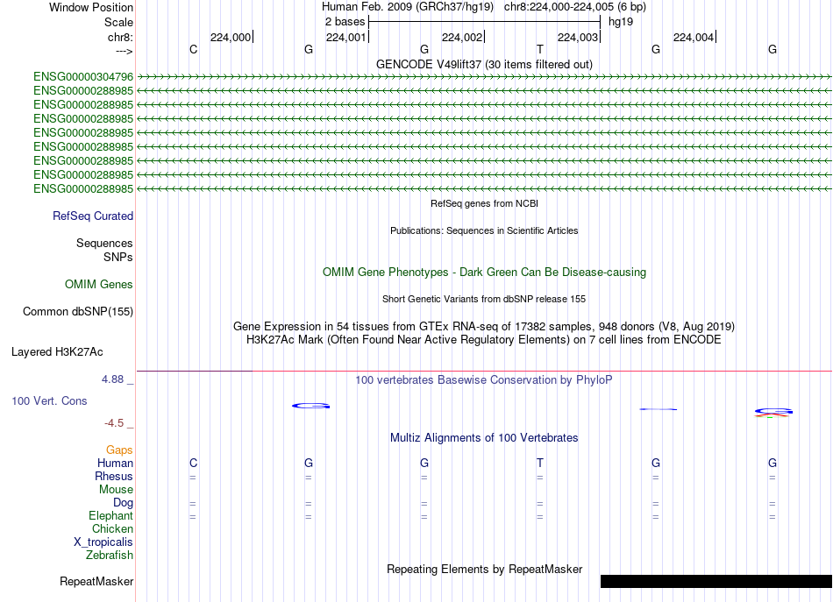
Task: Click the Sequences track label
Action: tap(104, 243)
